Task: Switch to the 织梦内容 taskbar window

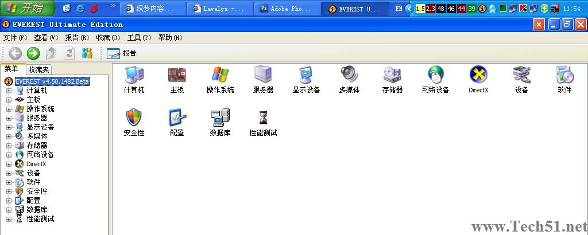Action: (153, 9)
